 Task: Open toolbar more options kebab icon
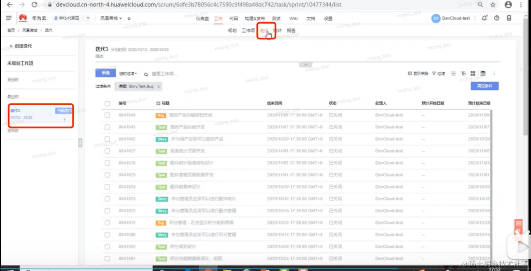coord(494,73)
